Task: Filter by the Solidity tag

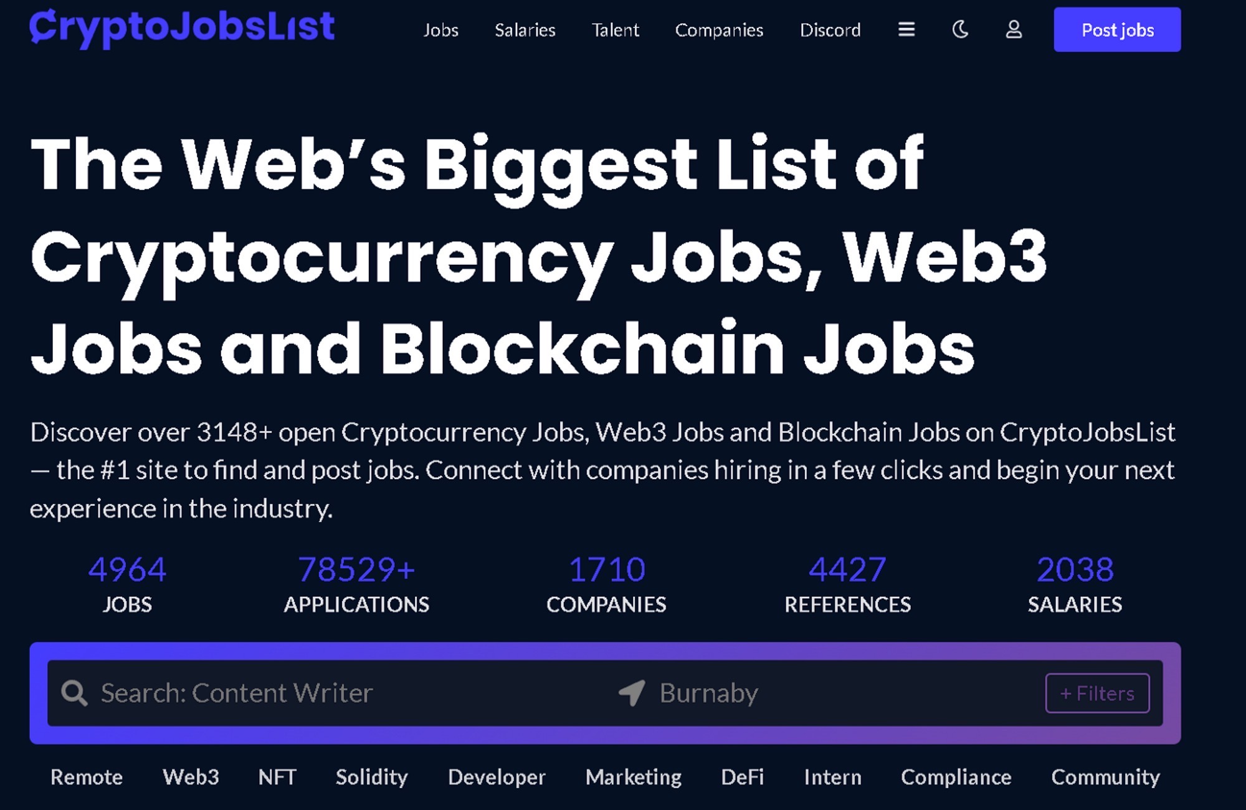Action: (x=371, y=777)
